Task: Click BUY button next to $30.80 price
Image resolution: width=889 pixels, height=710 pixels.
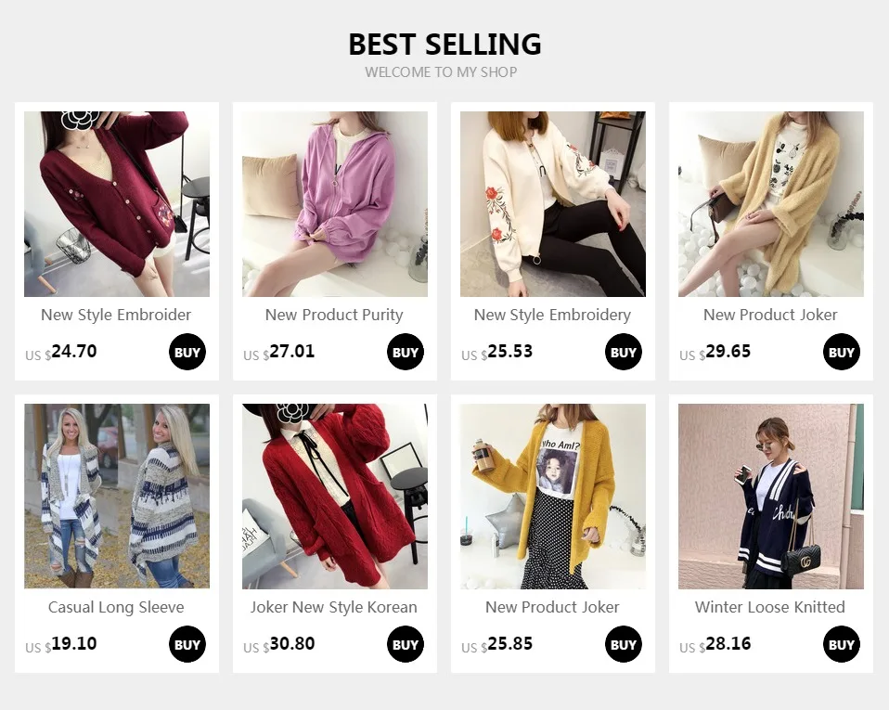Action: click(x=406, y=644)
